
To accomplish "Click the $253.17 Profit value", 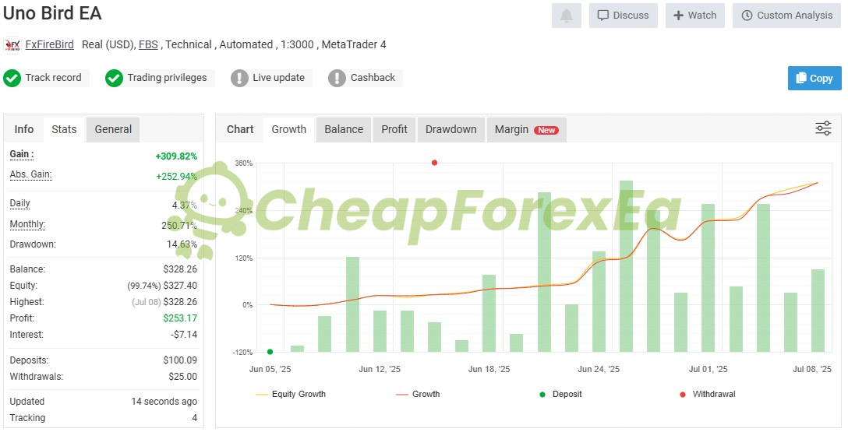I will click(180, 318).
